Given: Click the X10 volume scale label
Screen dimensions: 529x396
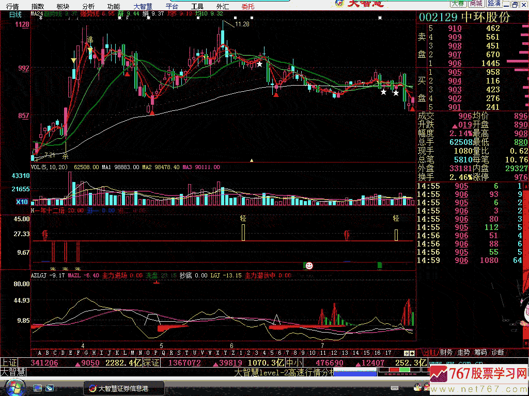Looking at the screenshot, I should [22, 202].
